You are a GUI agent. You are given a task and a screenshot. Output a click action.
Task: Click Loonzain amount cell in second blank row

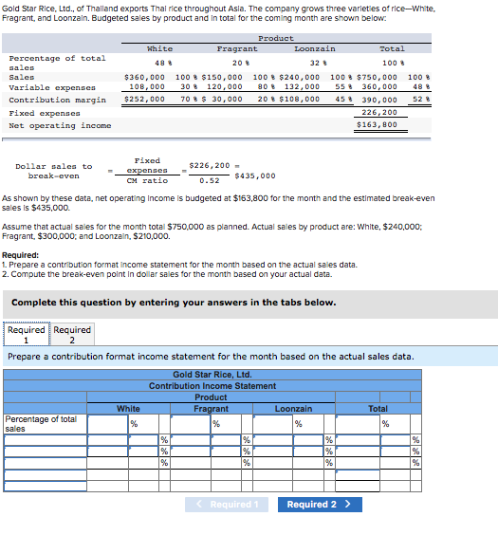pos(273,452)
